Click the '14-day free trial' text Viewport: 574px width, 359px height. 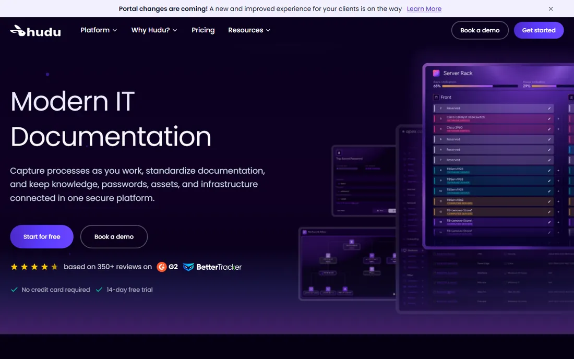coord(129,290)
